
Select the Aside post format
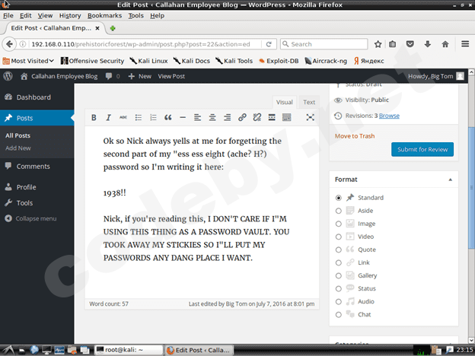[x=339, y=211]
